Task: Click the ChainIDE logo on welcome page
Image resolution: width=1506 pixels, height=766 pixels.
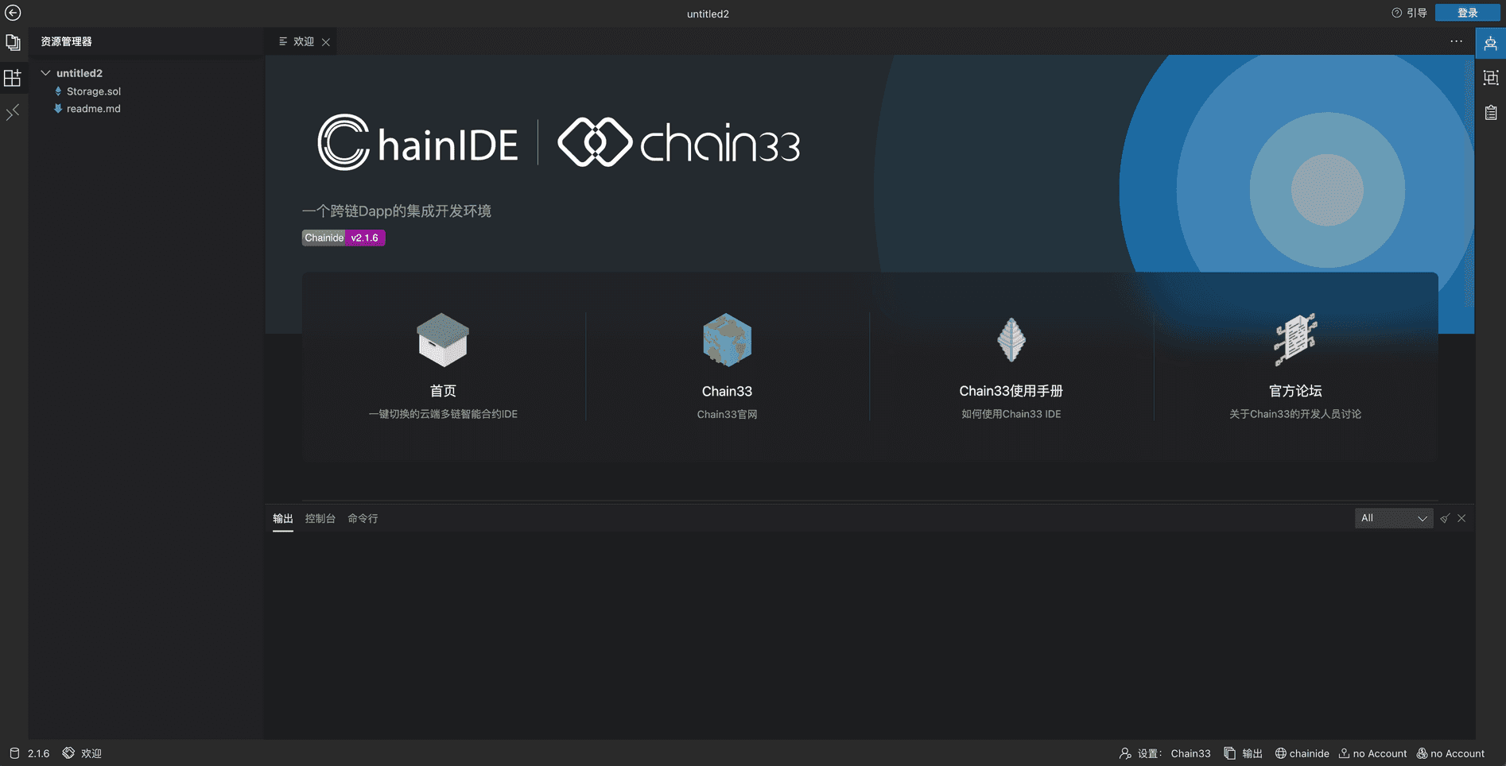Action: click(417, 142)
